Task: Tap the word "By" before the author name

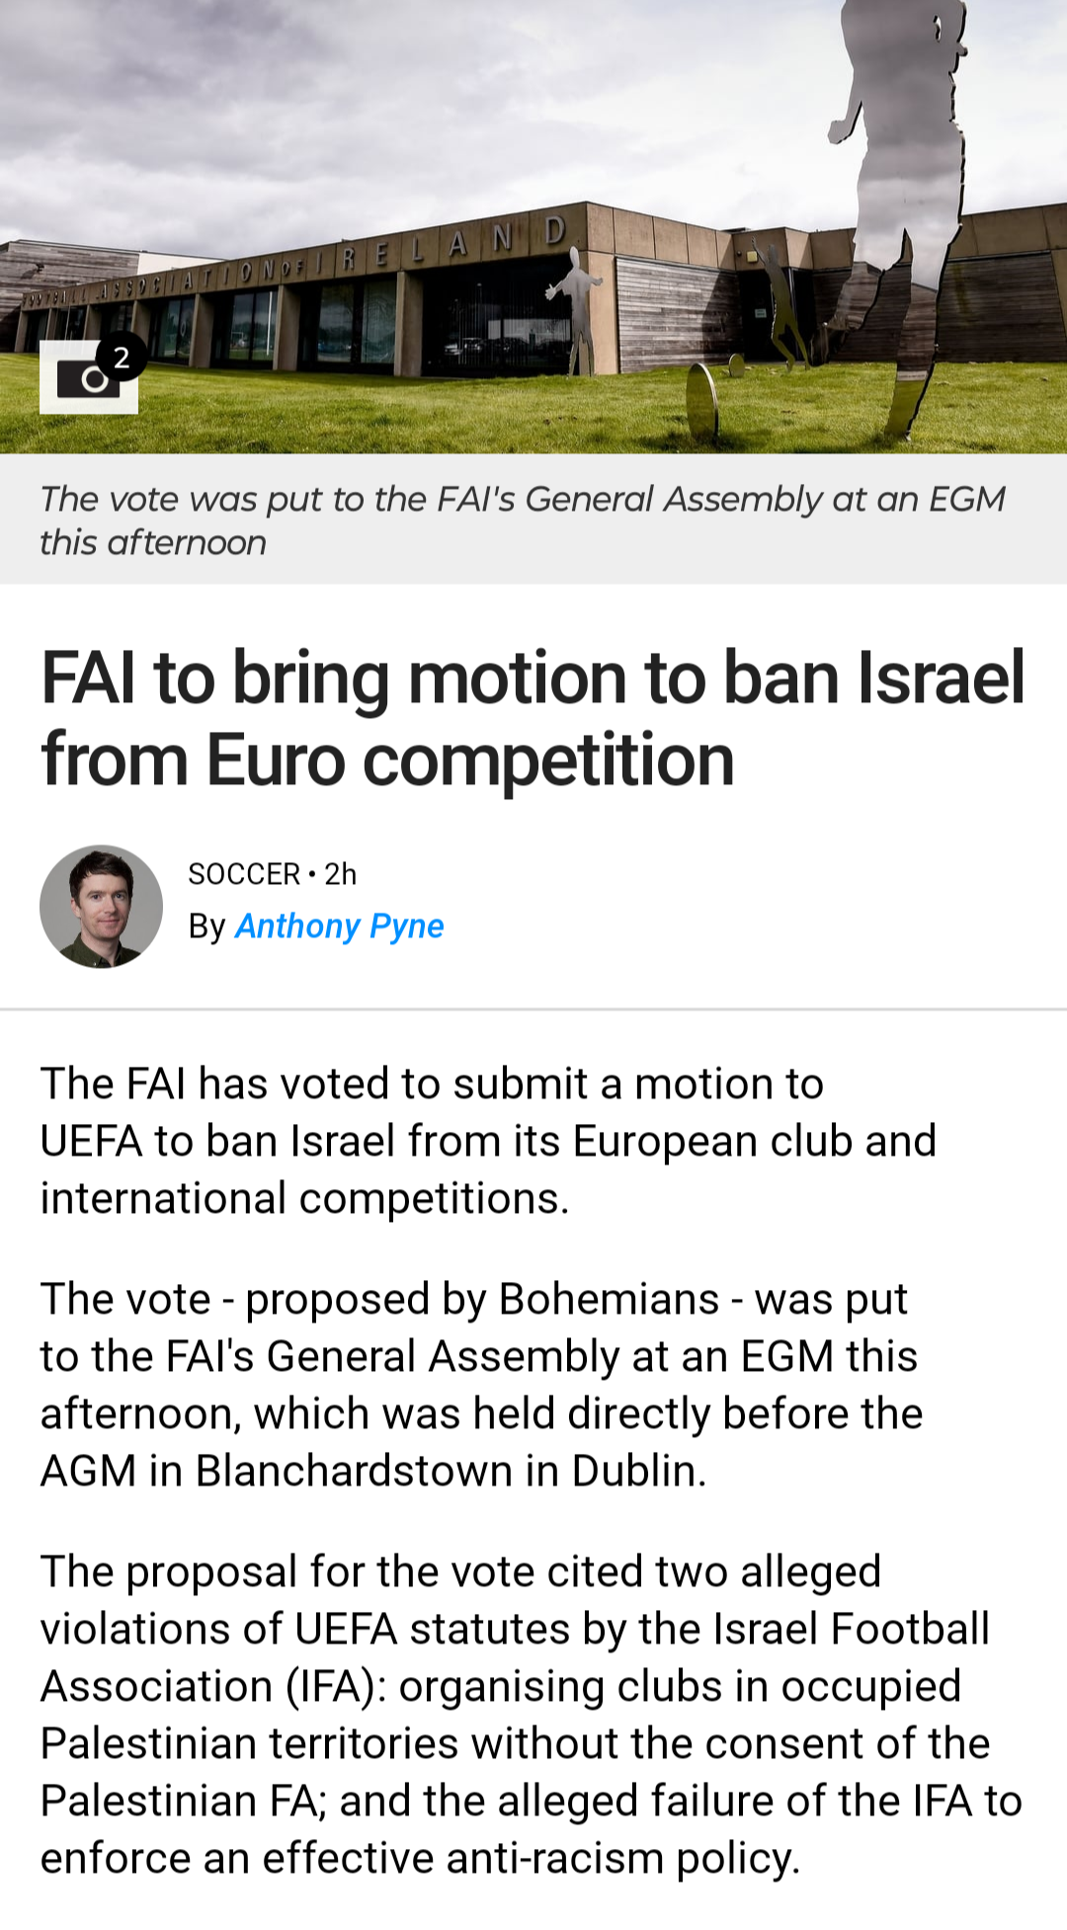Action: pyautogui.click(x=207, y=926)
